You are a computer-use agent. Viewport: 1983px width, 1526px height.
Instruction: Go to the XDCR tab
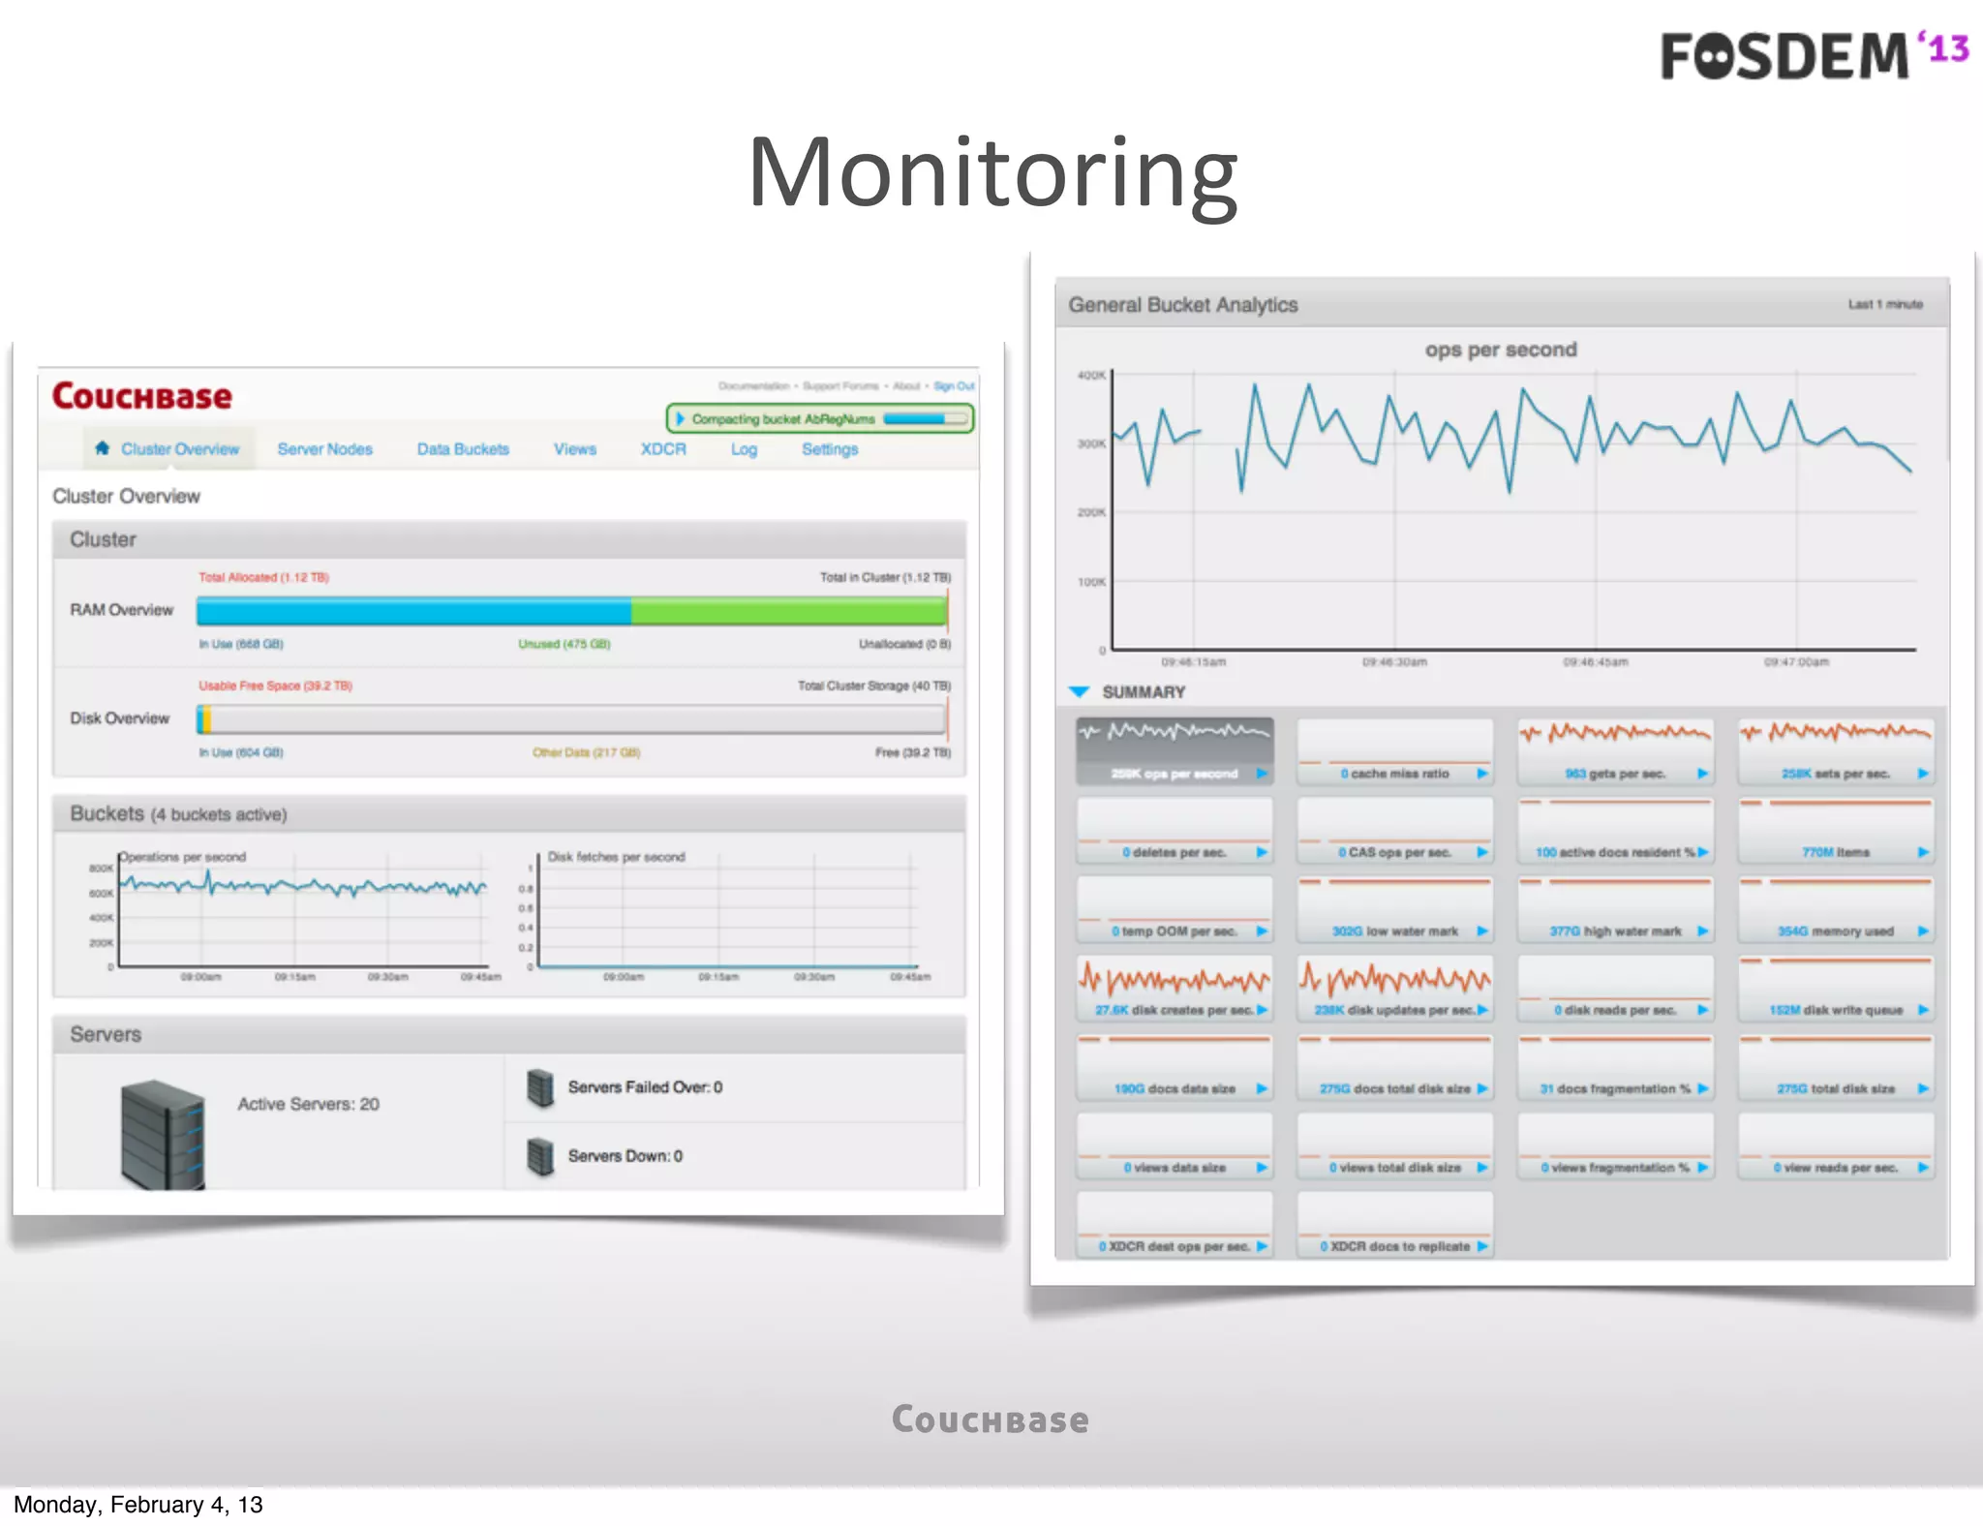pyautogui.click(x=663, y=448)
